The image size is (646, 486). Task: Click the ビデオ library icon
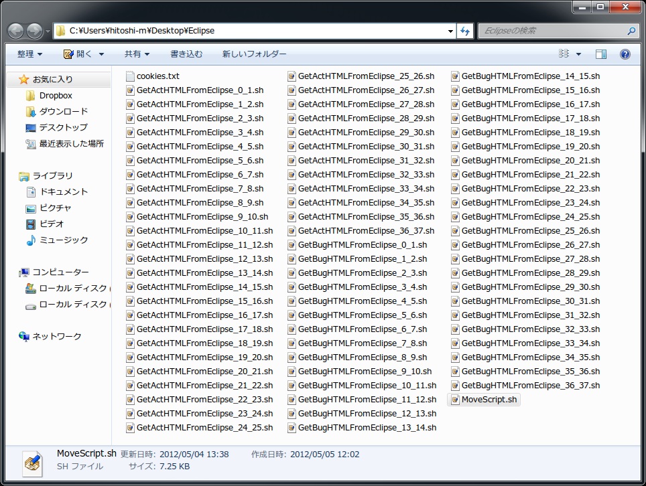(31, 224)
